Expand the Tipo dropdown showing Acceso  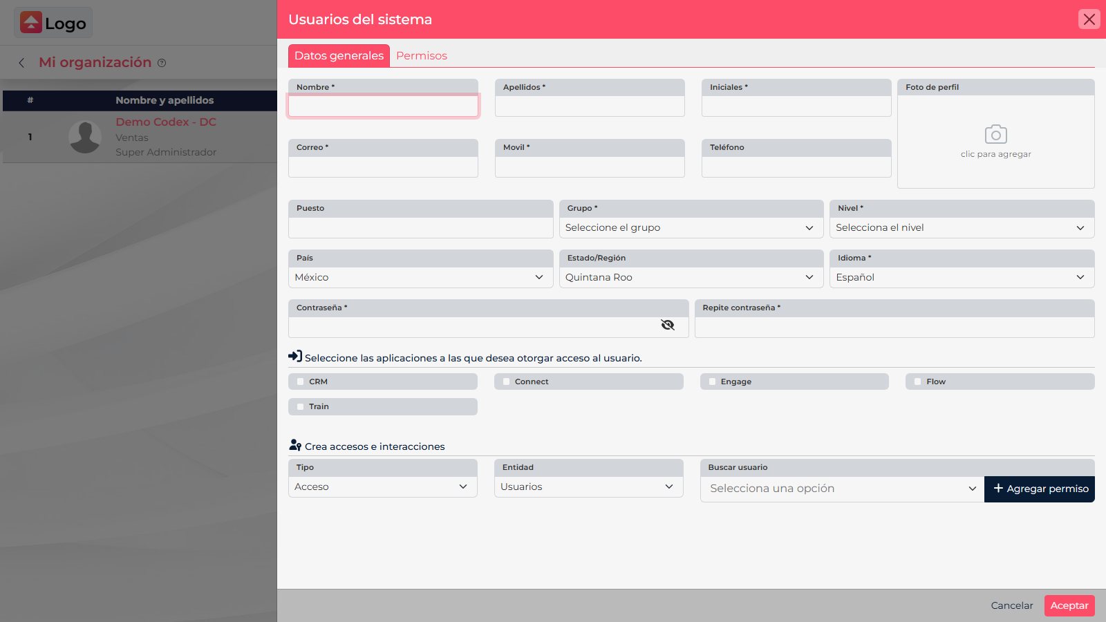(382, 487)
